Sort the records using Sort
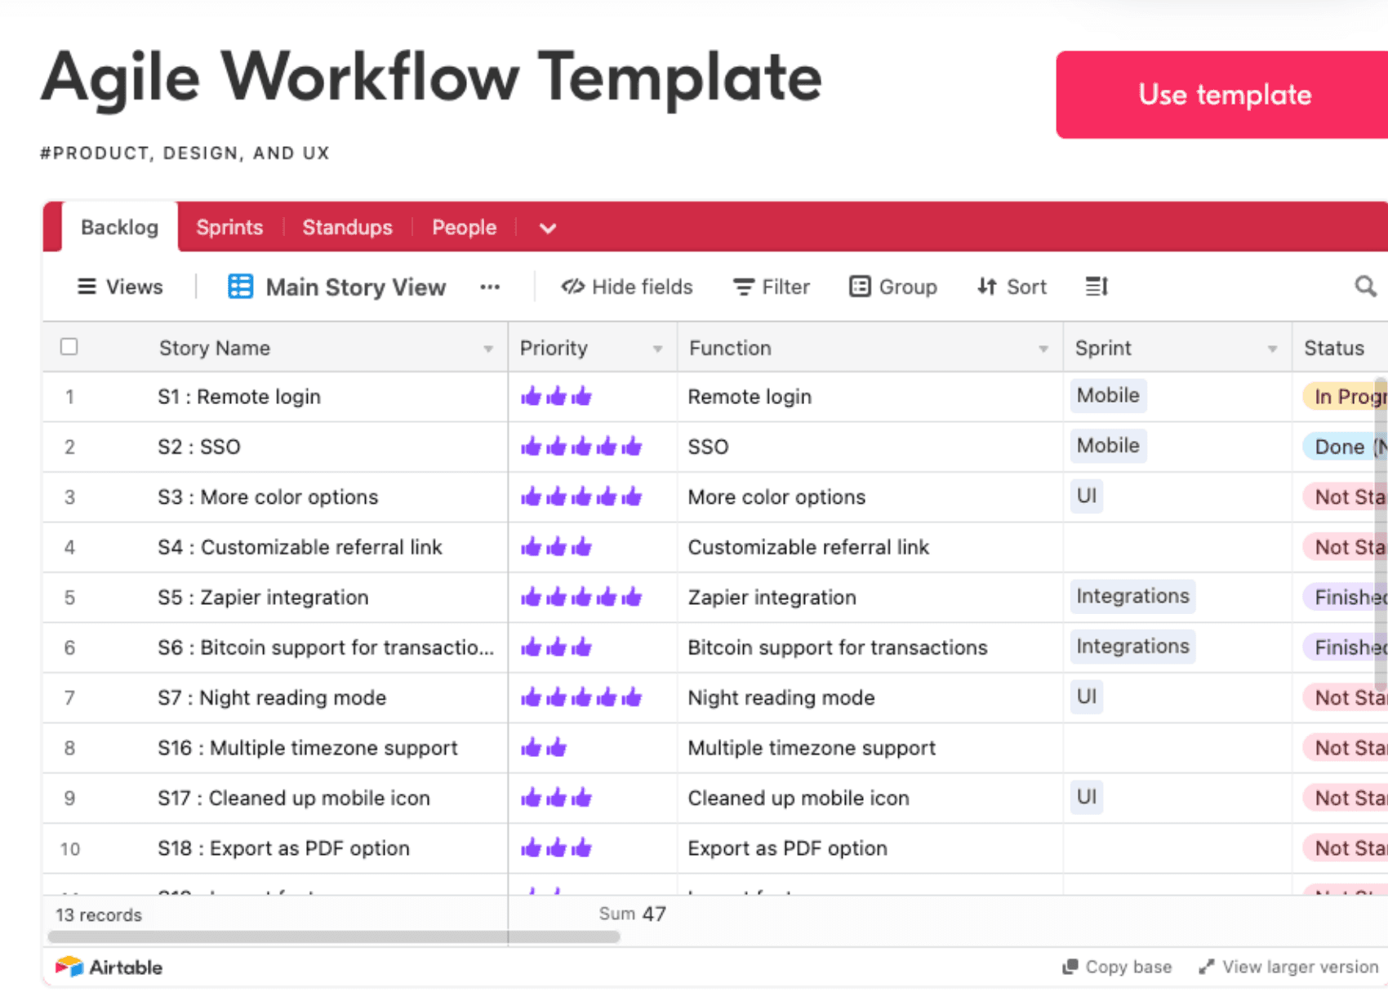 [x=1012, y=287]
